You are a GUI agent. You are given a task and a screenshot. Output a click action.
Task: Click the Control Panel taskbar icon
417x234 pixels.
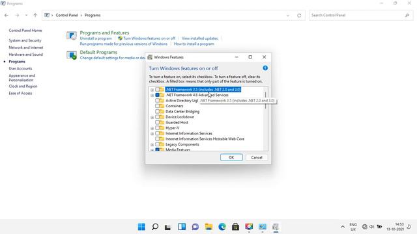click(x=263, y=227)
